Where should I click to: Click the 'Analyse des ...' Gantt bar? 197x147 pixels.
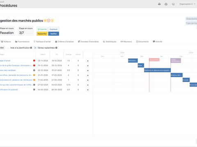[176, 75]
